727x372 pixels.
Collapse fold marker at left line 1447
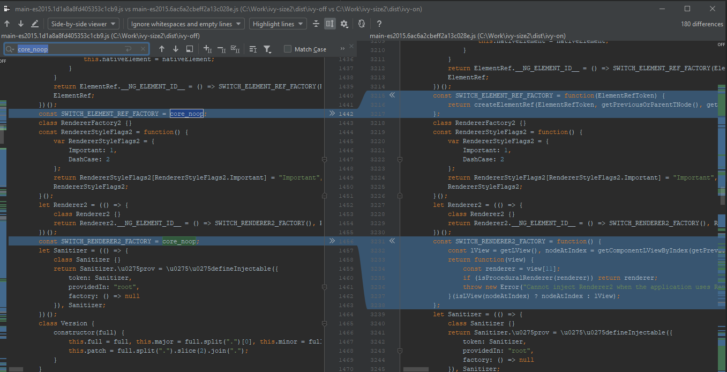coord(324,160)
